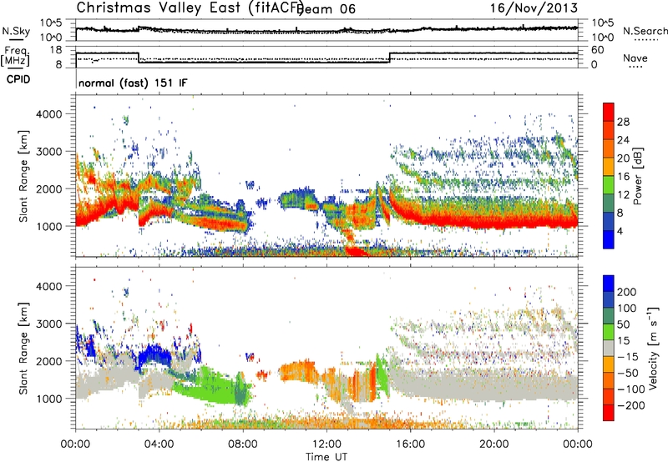668x462 pixels.
Task: Click the "16" power colorbar tick
Action: [x=623, y=177]
